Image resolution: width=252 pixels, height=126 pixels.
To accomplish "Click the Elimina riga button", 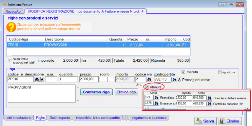I will pos(126,92).
